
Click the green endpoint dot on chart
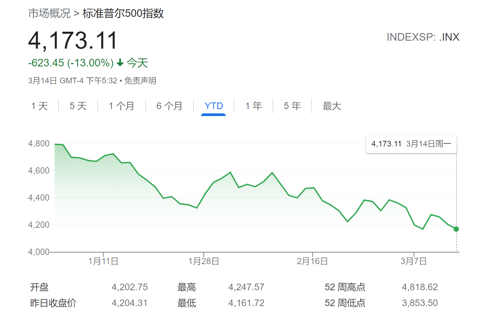tap(456, 229)
